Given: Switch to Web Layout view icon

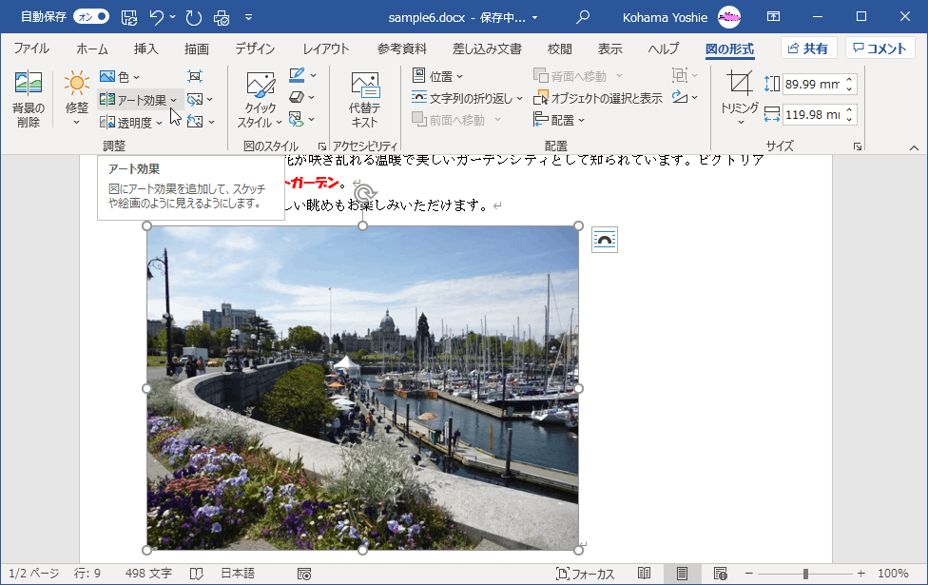Looking at the screenshot, I should 721,574.
